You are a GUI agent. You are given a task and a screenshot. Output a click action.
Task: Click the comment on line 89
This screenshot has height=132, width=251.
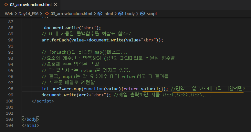tap(89, 34)
